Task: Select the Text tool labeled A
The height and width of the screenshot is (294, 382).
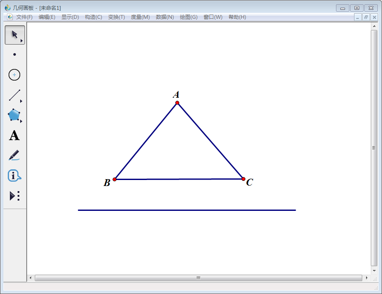Action: (x=14, y=135)
